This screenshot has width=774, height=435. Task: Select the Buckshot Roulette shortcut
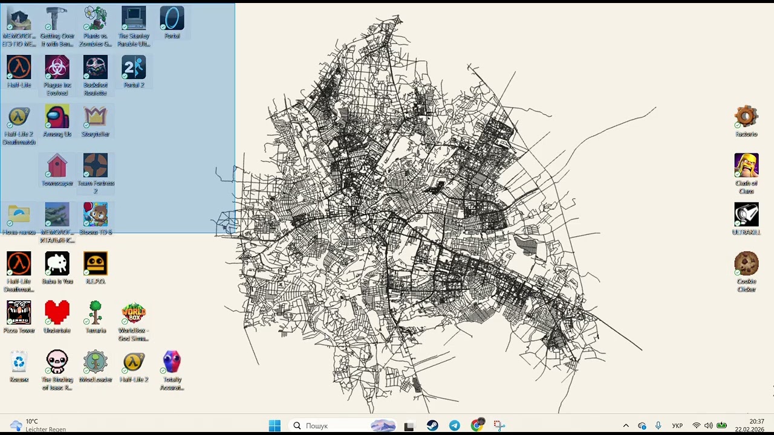[96, 76]
